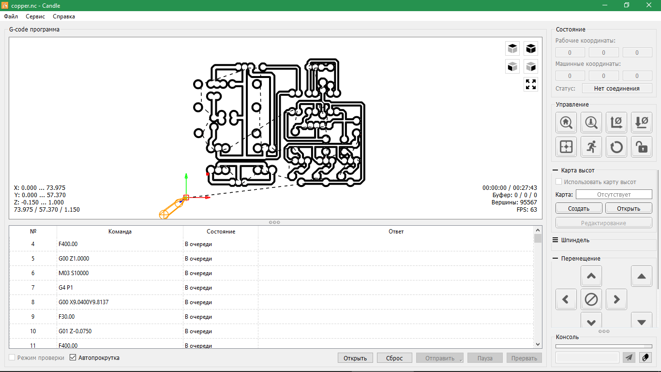Switch to top view with the black-top cube icon

512,48
